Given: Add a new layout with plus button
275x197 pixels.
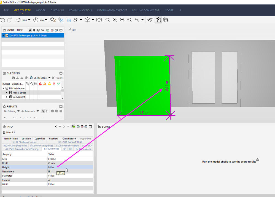Looking at the screenshot, I should (x=180, y=10).
